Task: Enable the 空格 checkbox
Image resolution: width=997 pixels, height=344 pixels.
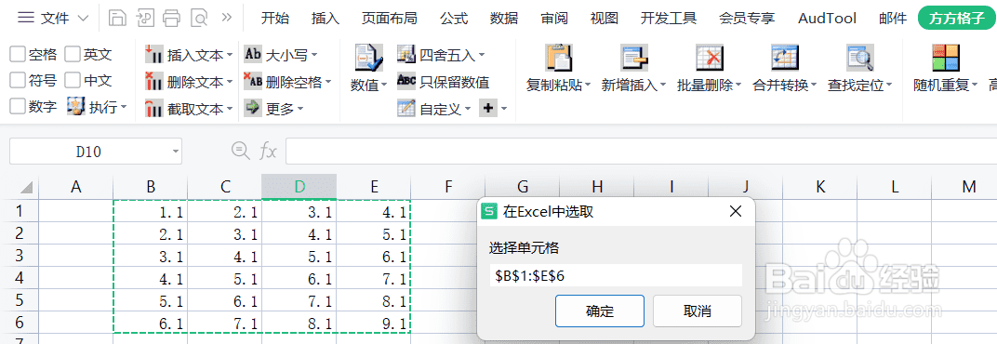Action: click(x=18, y=55)
